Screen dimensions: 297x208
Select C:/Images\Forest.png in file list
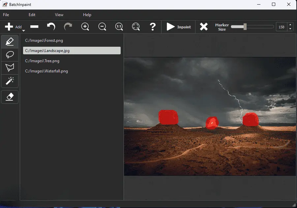click(x=72, y=40)
